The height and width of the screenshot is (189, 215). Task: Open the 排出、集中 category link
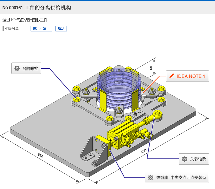click(41, 29)
